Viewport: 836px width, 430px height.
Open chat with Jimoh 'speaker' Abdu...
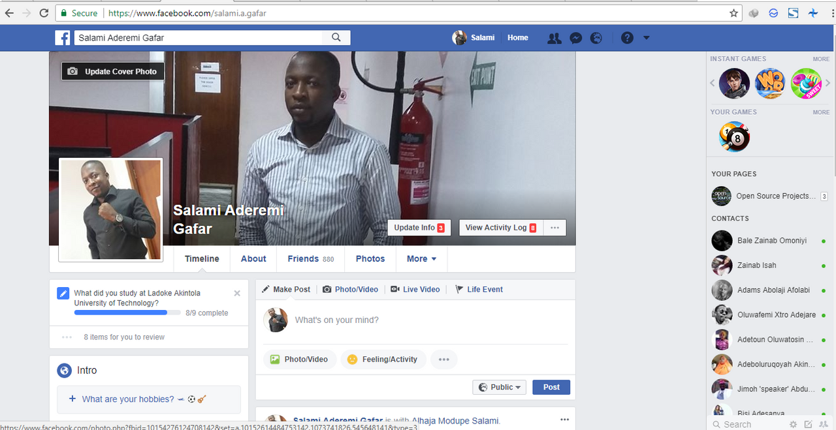pos(770,390)
